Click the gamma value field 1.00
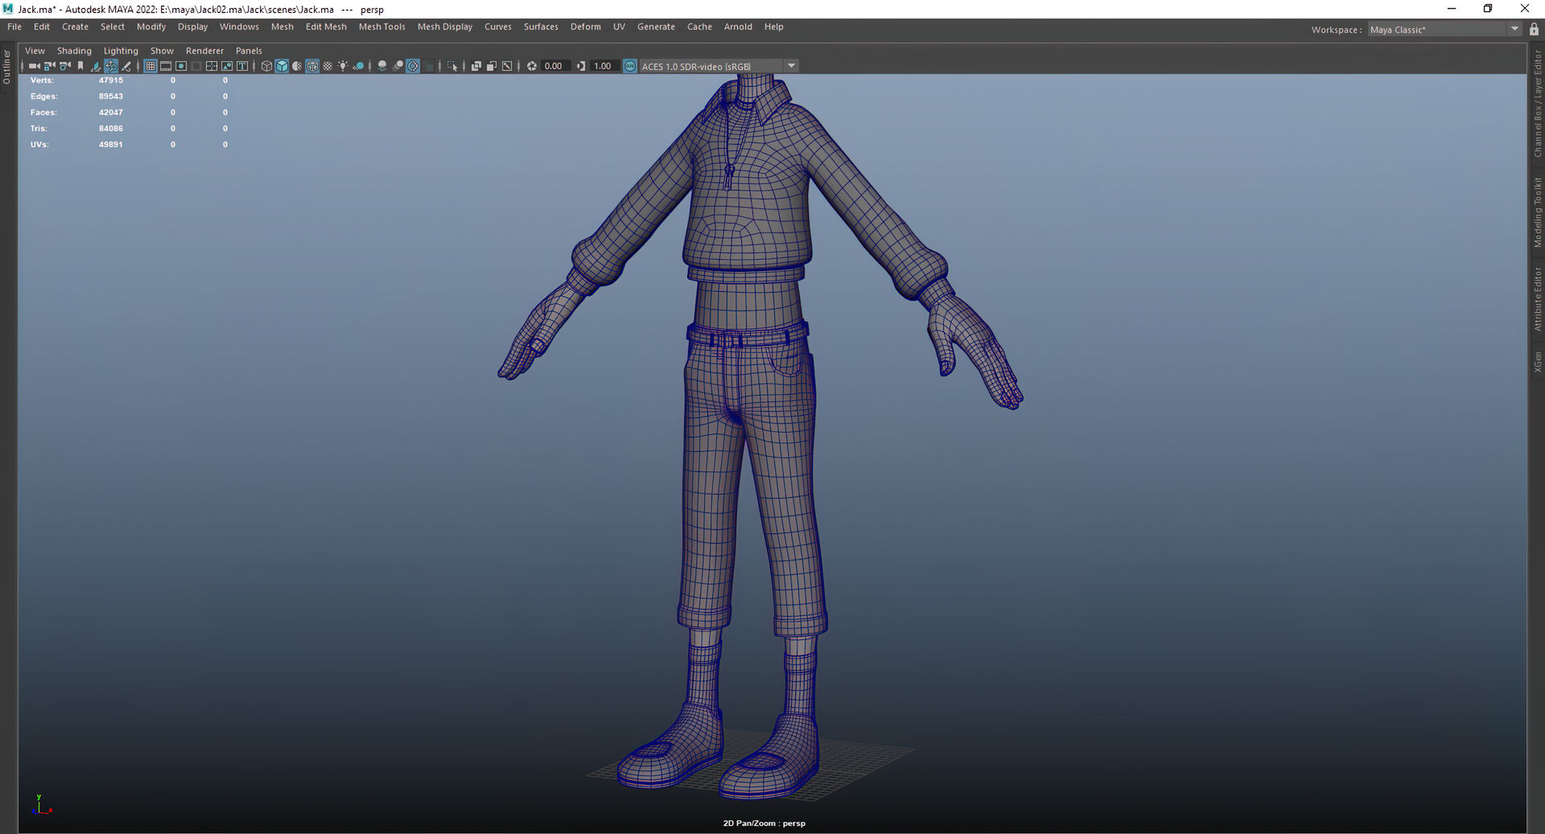Image resolution: width=1545 pixels, height=834 pixels. click(605, 66)
